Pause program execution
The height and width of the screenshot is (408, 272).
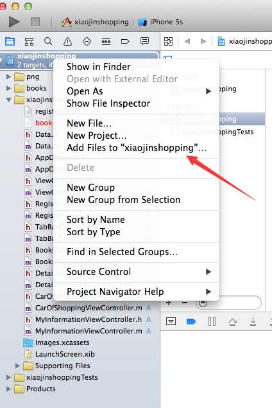[212, 322]
